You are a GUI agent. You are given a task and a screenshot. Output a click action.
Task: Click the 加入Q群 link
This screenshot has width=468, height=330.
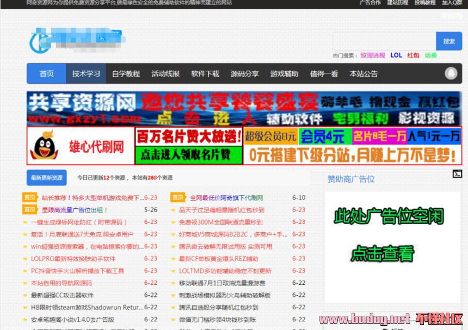point(452,3)
